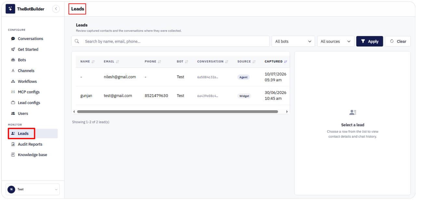Focus the lead search input field
Viewport: 444px width, 200px height.
pyautogui.click(x=171, y=41)
